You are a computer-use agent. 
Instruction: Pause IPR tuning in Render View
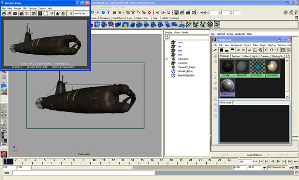71,13
